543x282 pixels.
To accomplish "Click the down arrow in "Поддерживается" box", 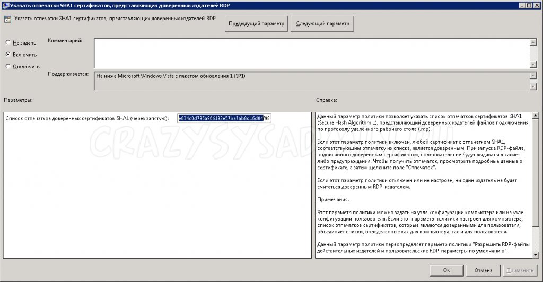I will pos(533,87).
